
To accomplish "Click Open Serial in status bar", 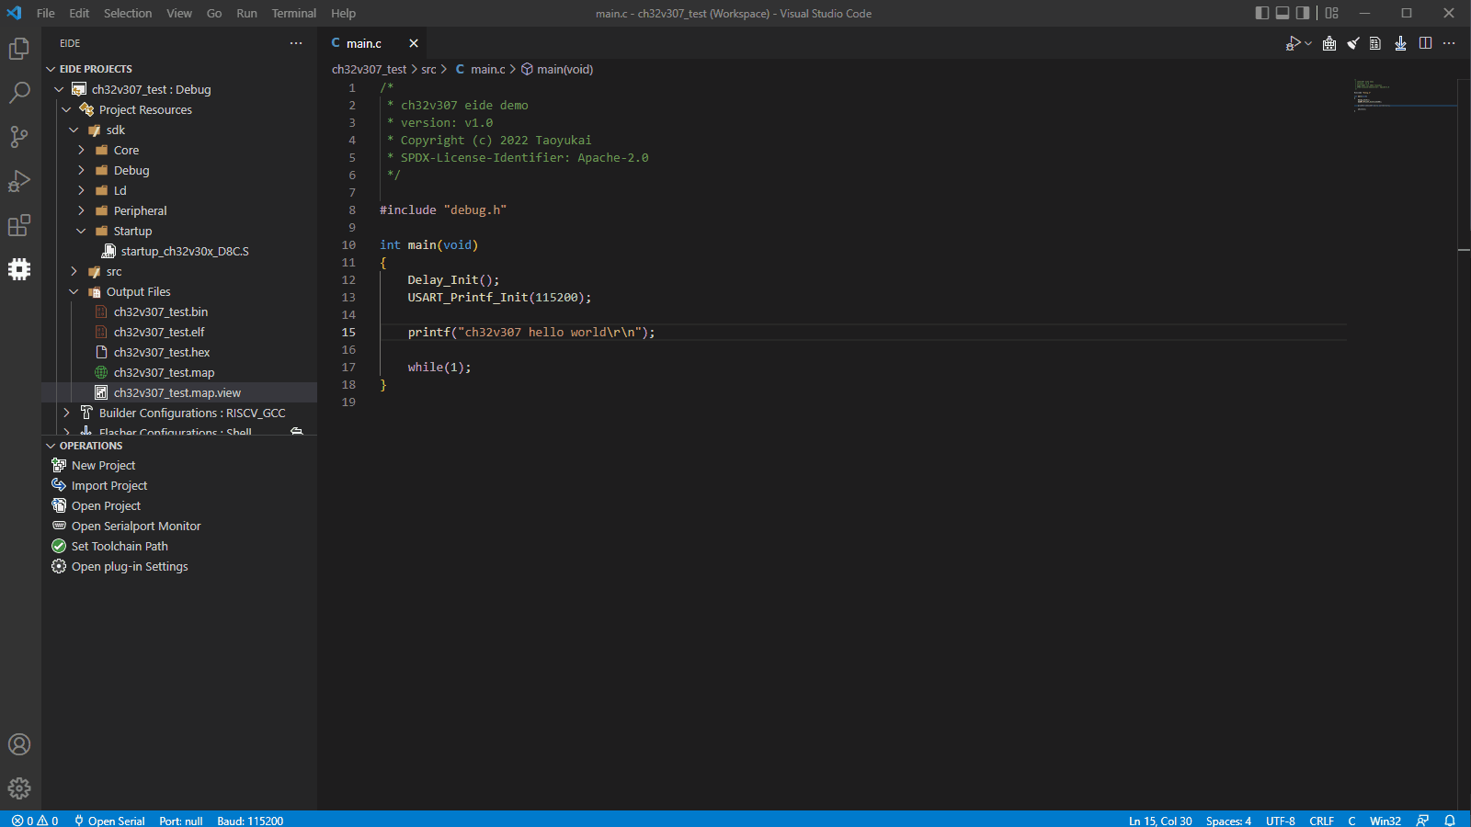I will 109,821.
